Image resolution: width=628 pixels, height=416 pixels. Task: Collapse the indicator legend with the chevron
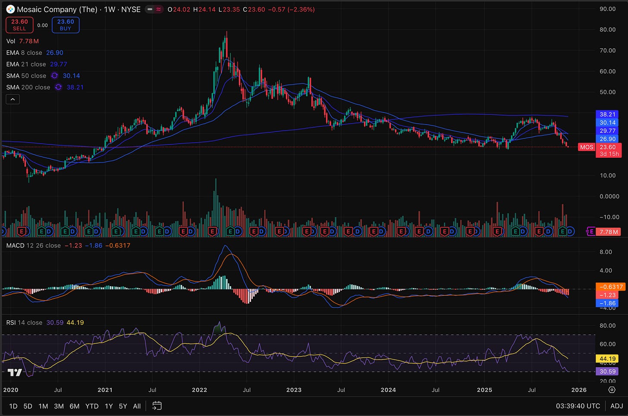tap(13, 99)
